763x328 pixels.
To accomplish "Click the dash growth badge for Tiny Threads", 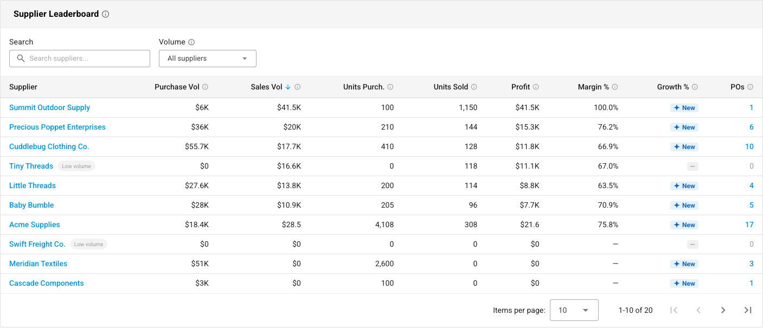I will coord(693,166).
